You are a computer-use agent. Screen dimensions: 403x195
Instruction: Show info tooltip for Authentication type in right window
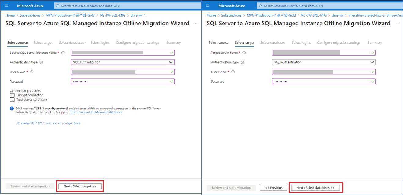[x=242, y=62]
